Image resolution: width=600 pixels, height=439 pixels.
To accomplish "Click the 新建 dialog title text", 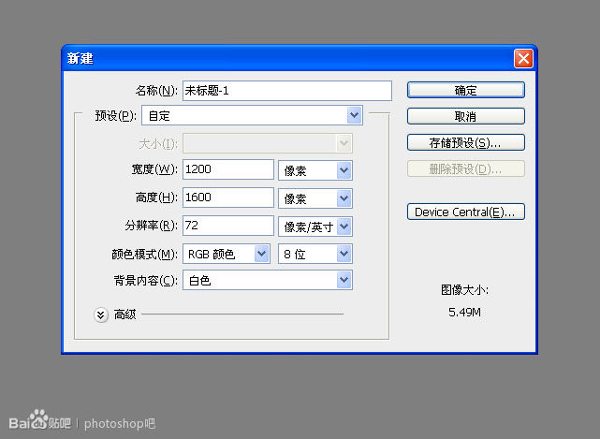I will (x=80, y=59).
